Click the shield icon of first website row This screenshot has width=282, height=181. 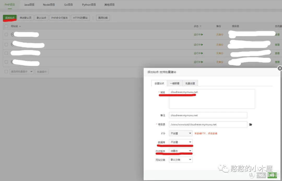click(x=13, y=34)
